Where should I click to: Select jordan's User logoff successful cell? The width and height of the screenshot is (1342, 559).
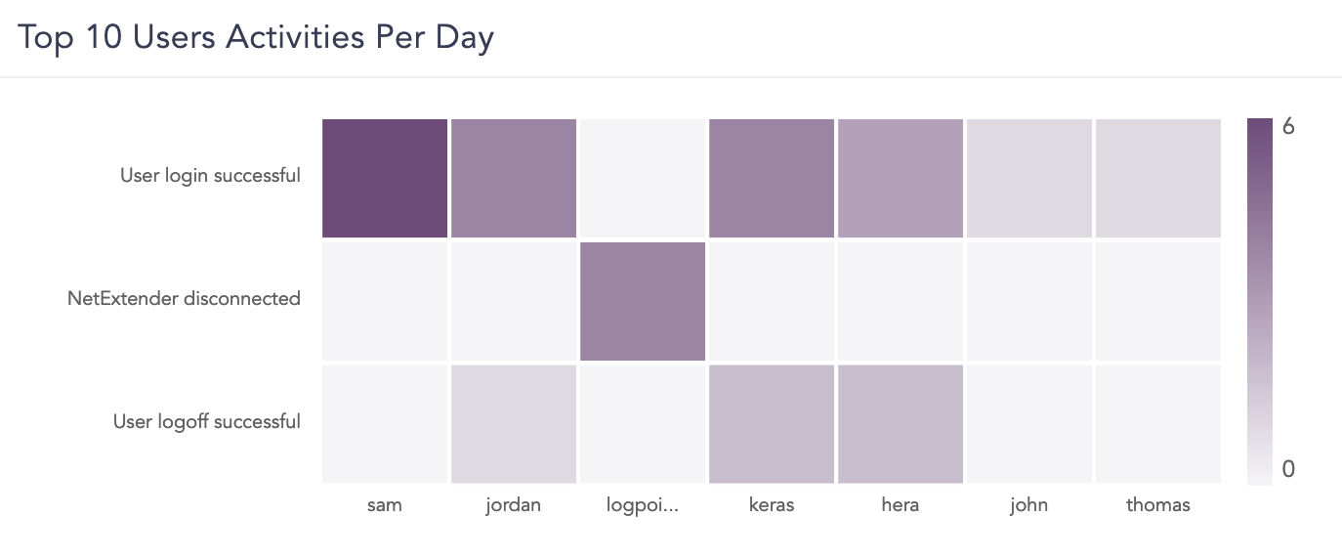pyautogui.click(x=514, y=424)
